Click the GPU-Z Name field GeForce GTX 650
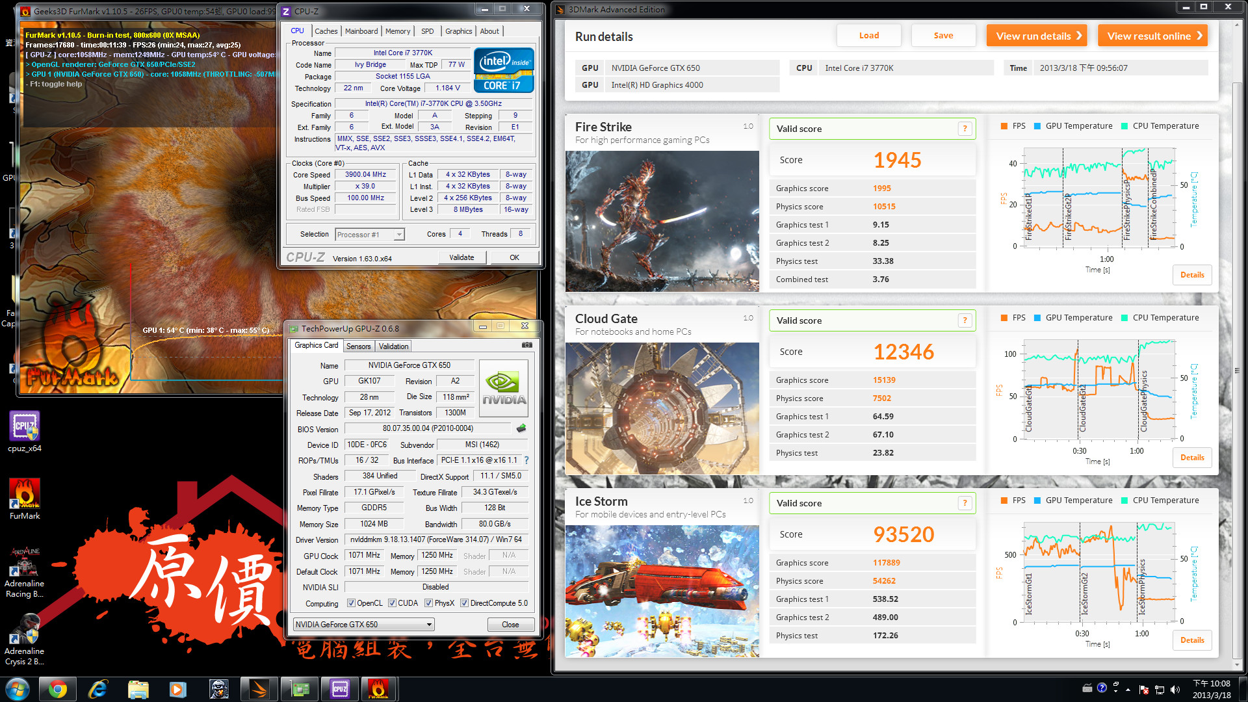 tap(409, 365)
